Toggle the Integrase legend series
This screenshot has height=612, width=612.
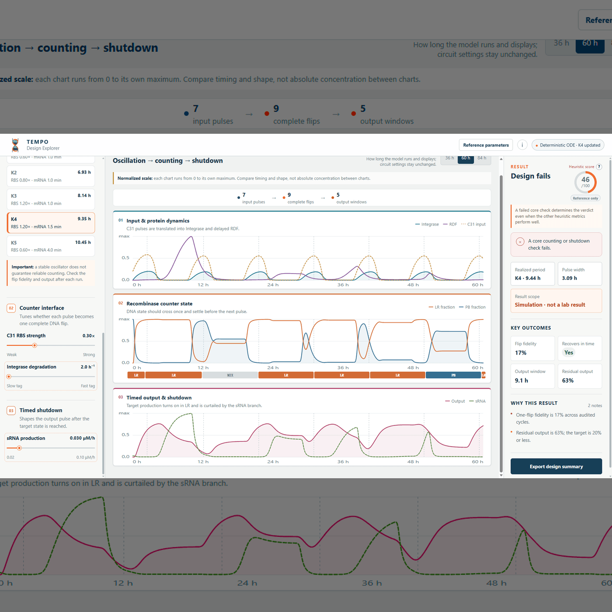click(x=427, y=224)
